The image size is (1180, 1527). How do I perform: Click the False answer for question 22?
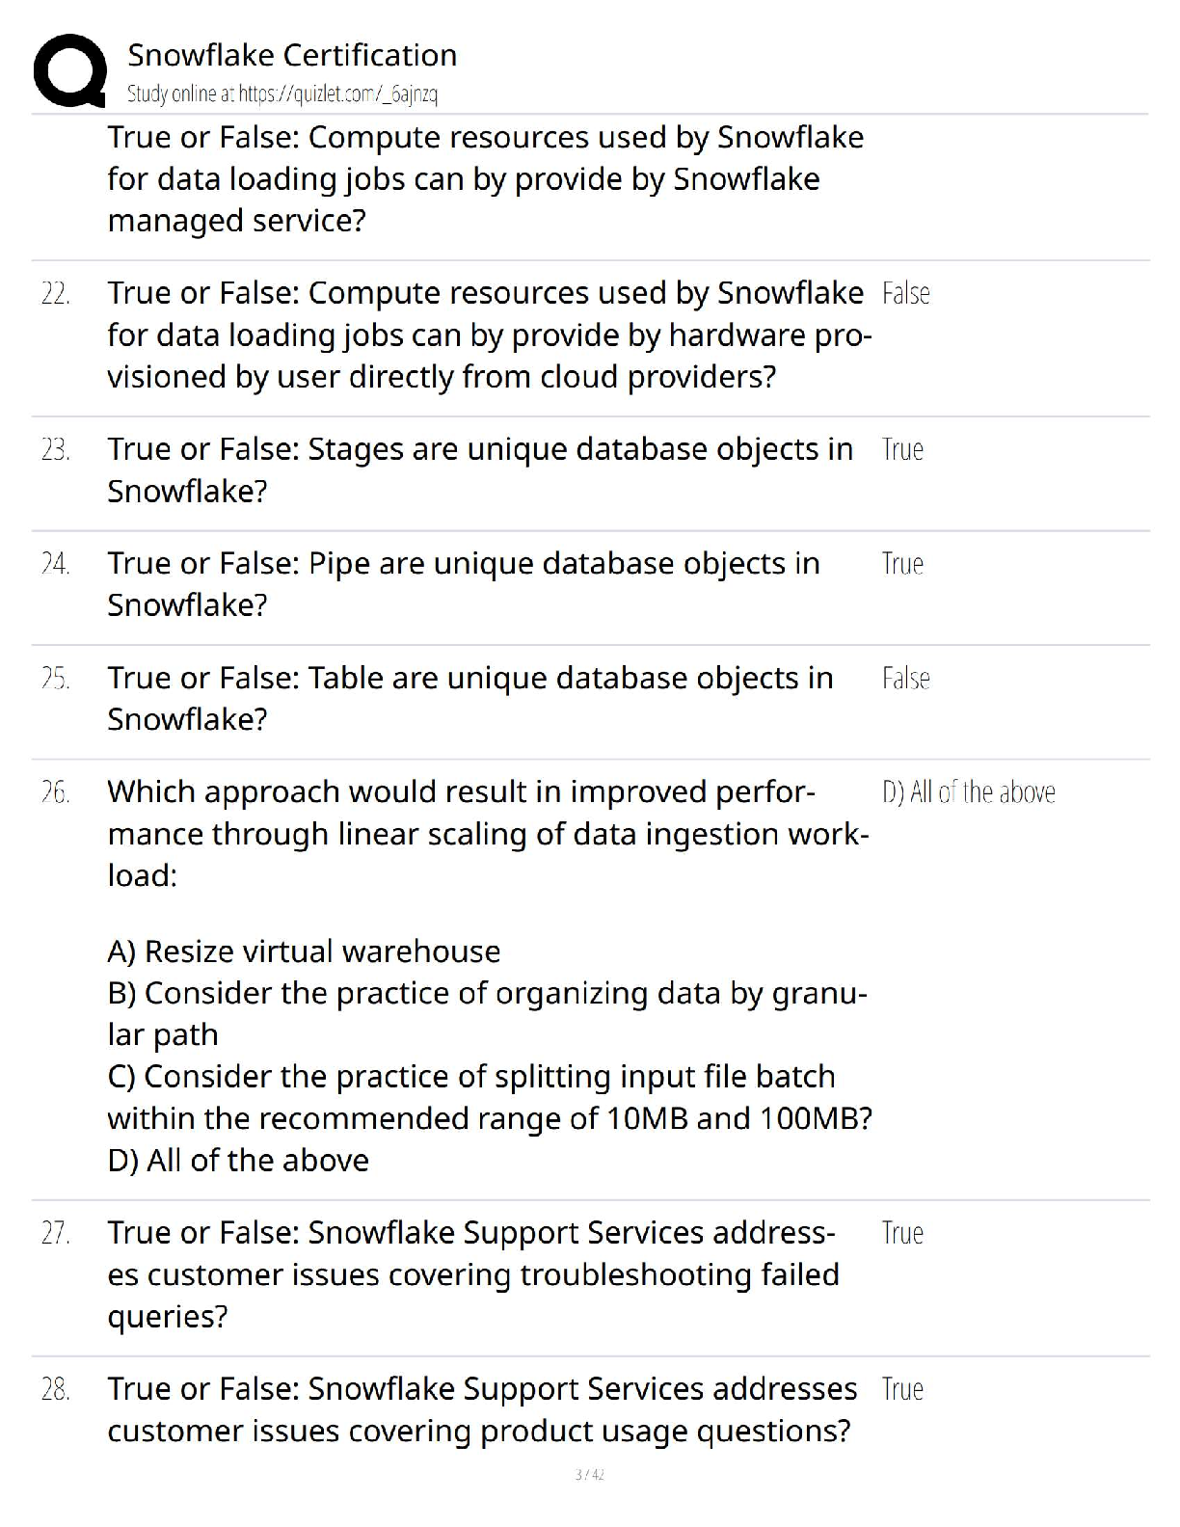click(x=905, y=293)
